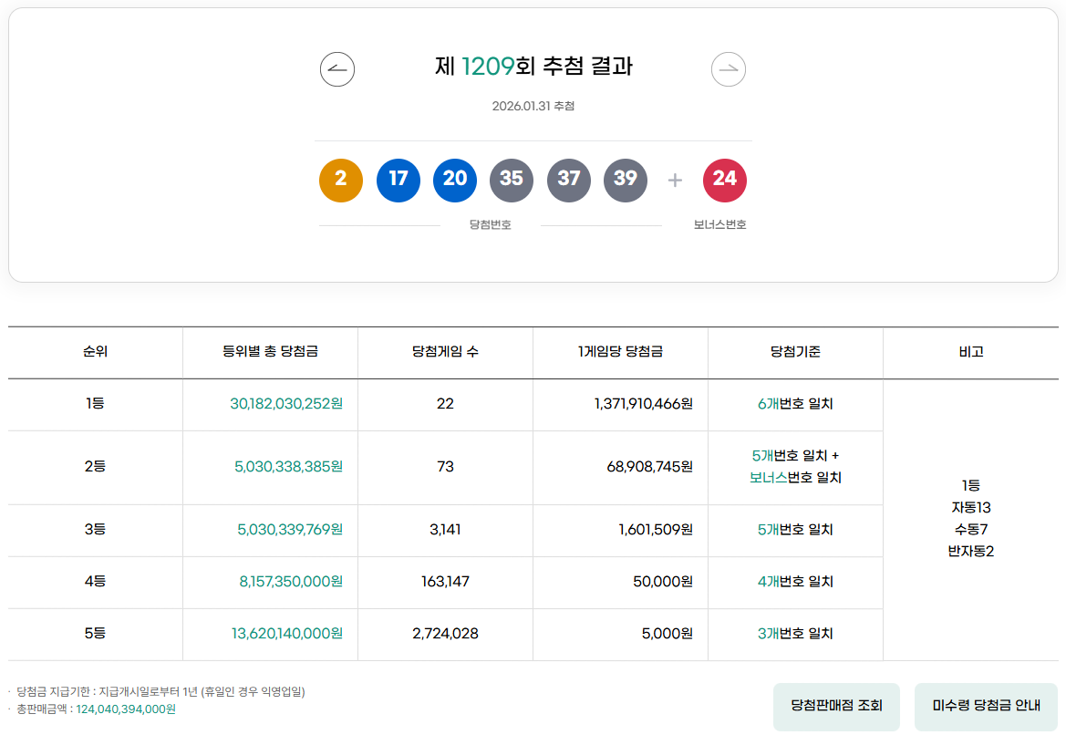The image size is (1066, 735).
Task: Click 1등 total prize 30,182,030,252원
Action: click(x=286, y=404)
